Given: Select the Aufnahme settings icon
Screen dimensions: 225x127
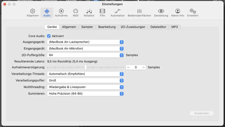Looking at the screenshot, I should point(61,13).
